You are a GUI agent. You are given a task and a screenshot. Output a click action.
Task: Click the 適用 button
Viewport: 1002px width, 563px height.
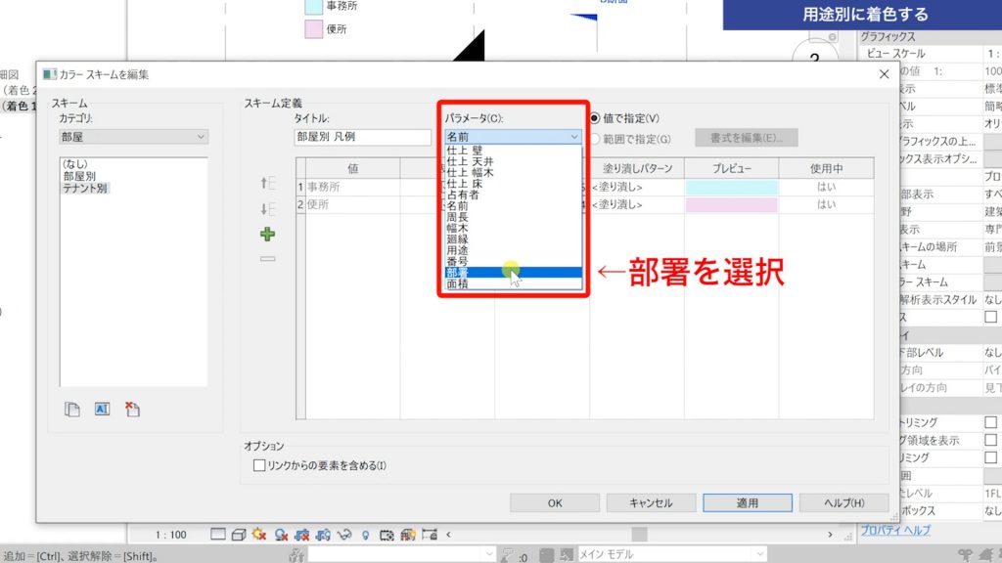coord(747,503)
